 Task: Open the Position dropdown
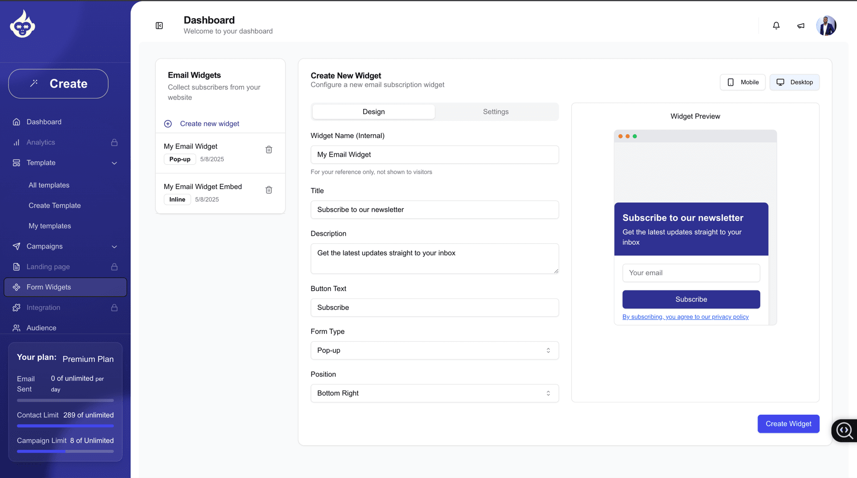coord(435,393)
